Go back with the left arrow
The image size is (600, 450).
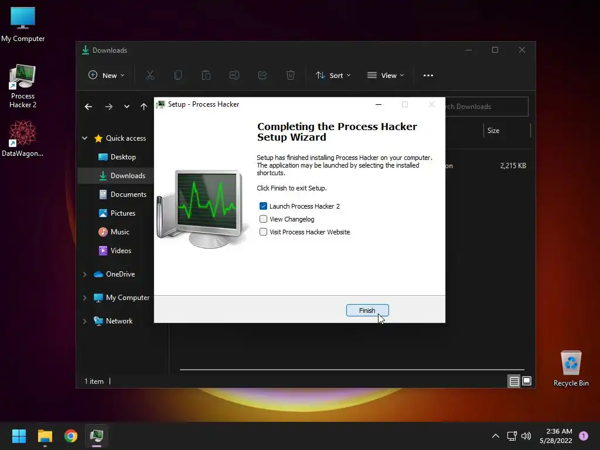click(x=88, y=107)
